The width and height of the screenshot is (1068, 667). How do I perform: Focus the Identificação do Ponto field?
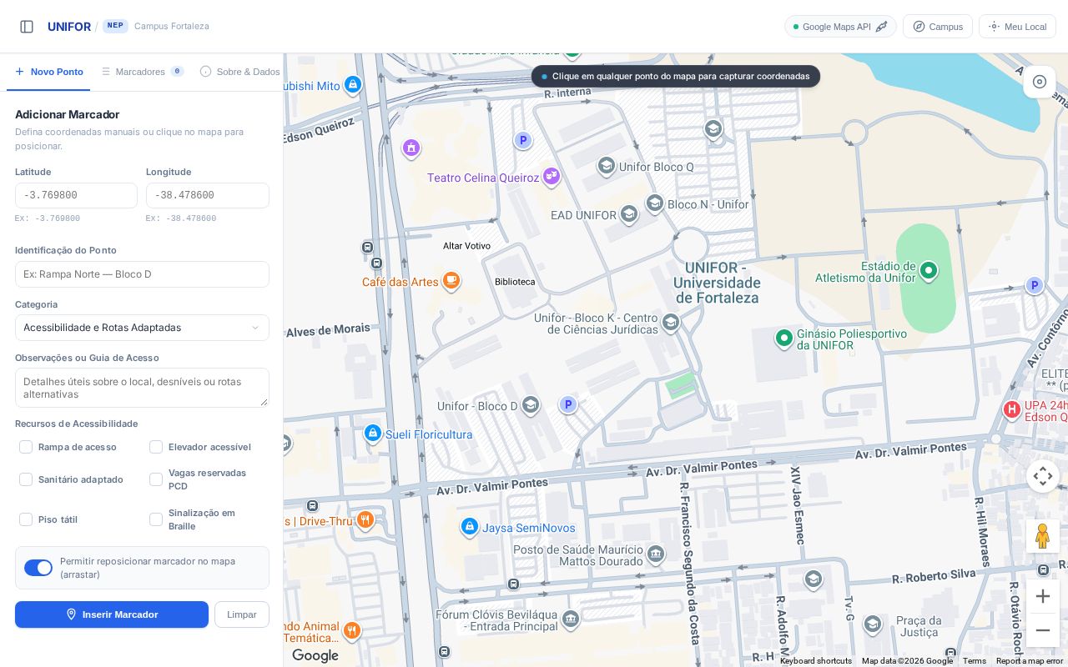tap(142, 274)
